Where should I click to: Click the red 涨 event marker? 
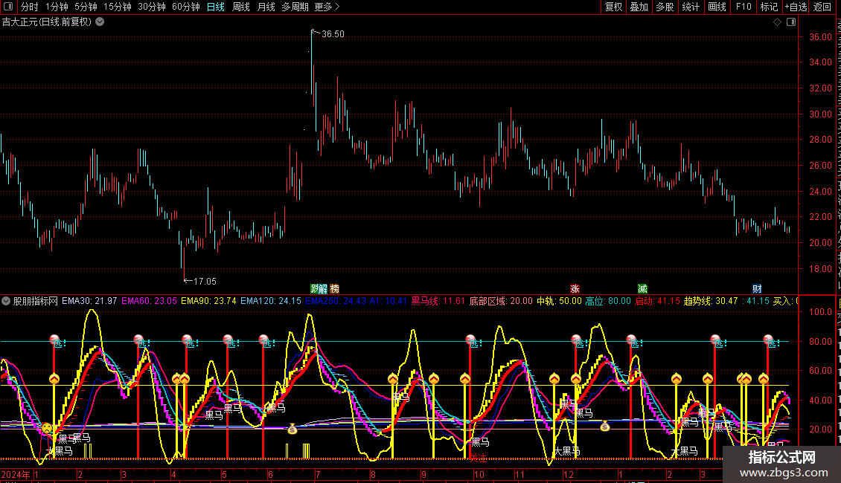point(575,288)
